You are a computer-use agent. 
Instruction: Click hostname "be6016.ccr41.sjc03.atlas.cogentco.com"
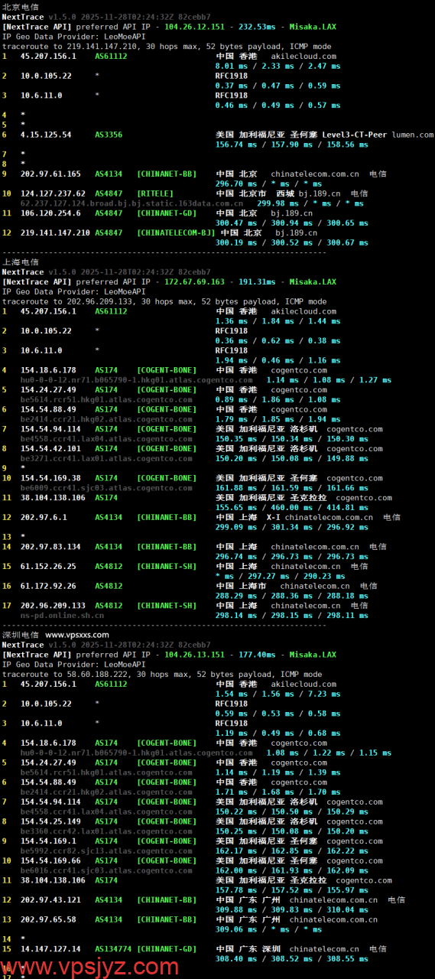[x=106, y=870]
